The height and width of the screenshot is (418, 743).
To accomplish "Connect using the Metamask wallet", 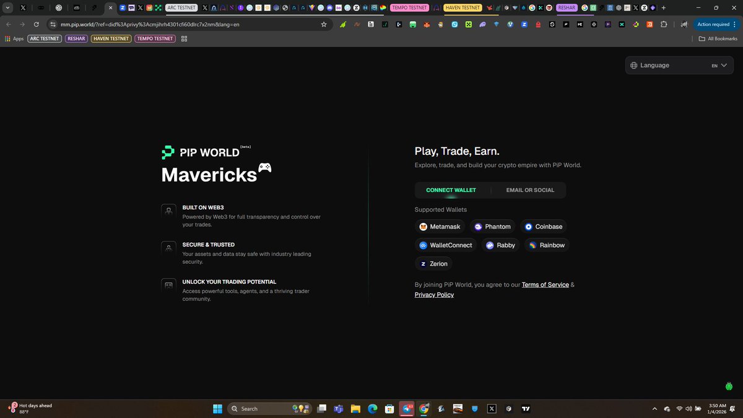I will pos(440,227).
